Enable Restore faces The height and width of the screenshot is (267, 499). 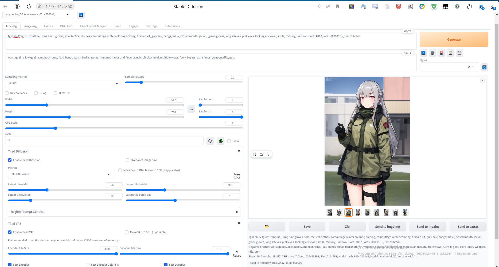tap(7, 93)
